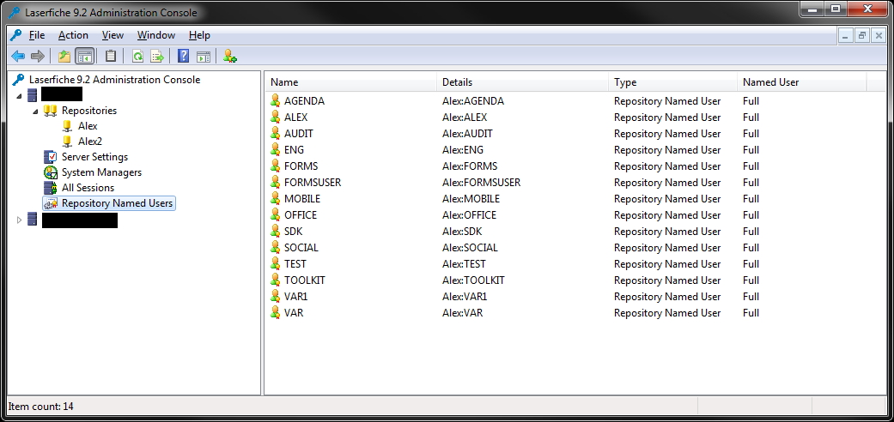Open the Window menu
Image resolution: width=894 pixels, height=422 pixels.
point(155,35)
